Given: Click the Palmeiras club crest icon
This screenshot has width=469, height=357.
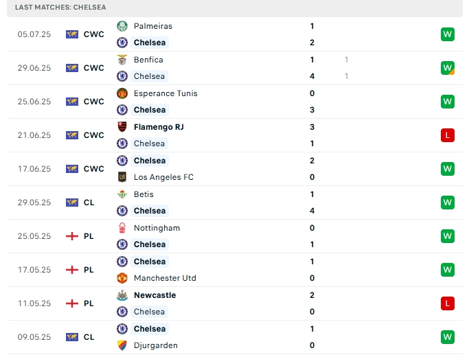Looking at the screenshot, I should [x=122, y=26].
